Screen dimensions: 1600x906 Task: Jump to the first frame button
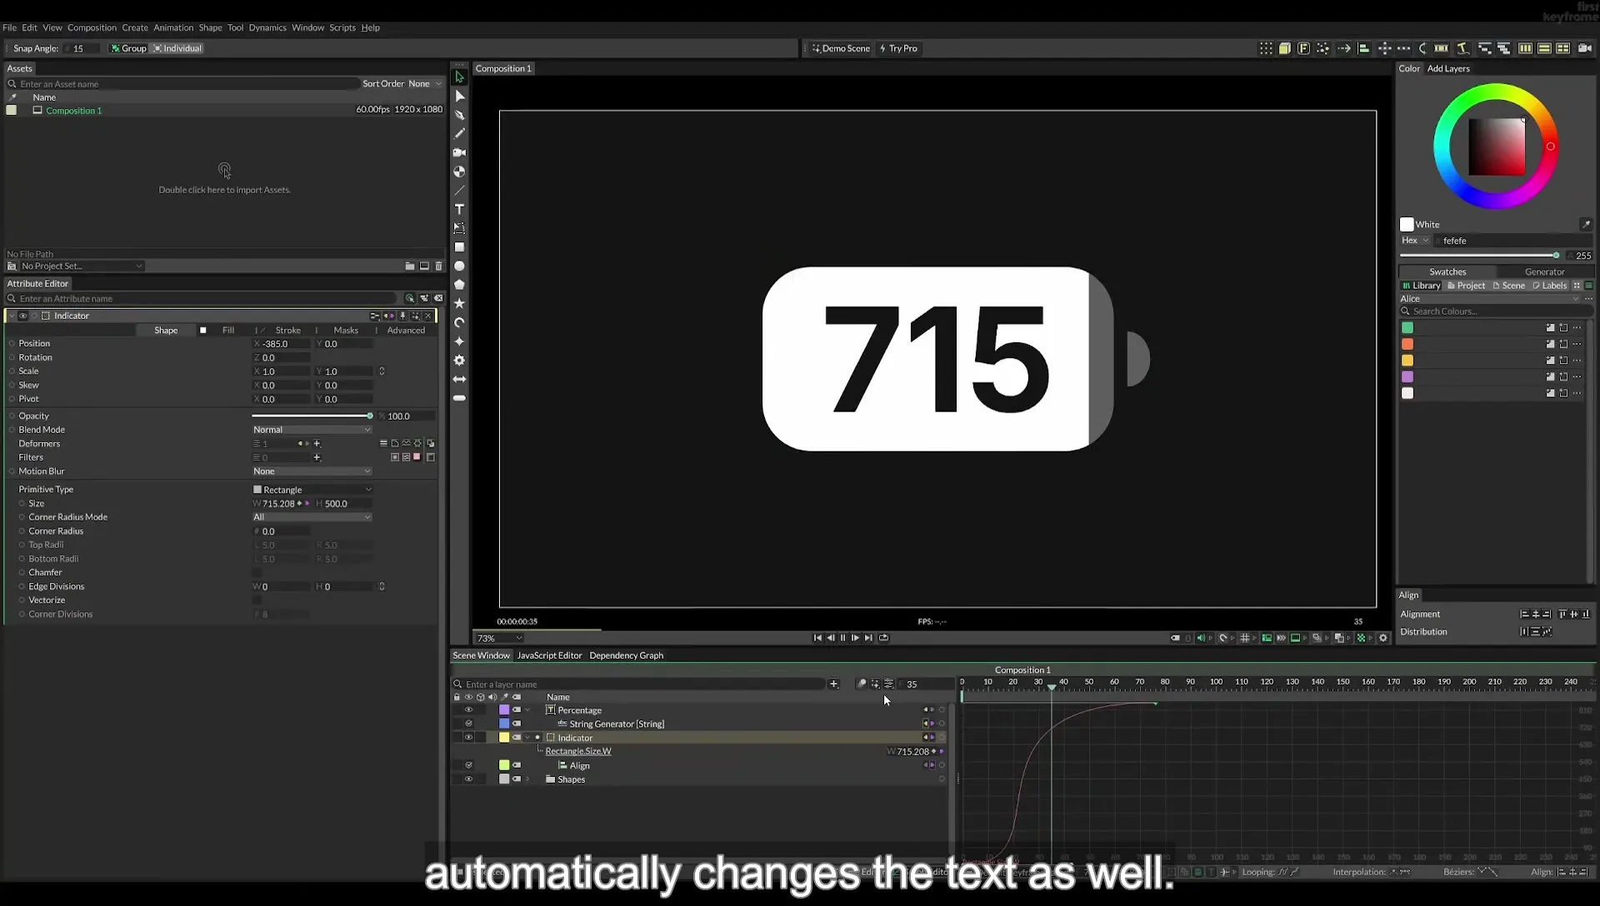(x=817, y=638)
